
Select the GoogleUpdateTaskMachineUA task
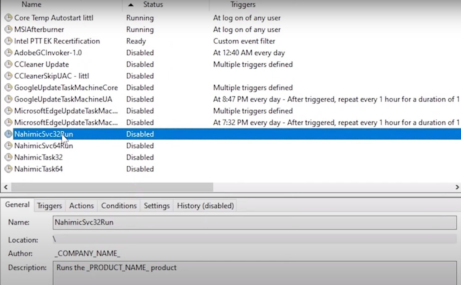(x=63, y=99)
